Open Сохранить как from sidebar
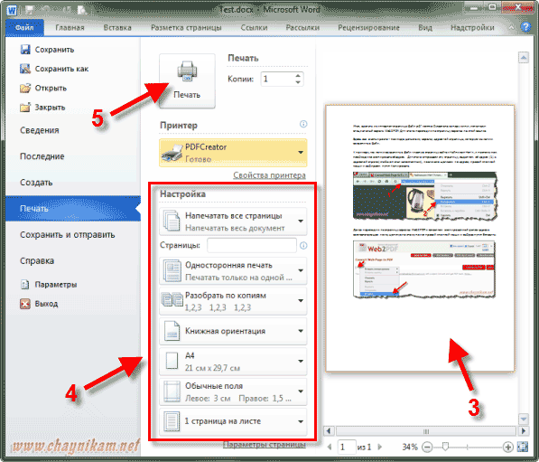This screenshot has height=462, width=539. pos(54,69)
